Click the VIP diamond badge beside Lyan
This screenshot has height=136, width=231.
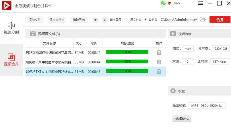[x=169, y=3]
